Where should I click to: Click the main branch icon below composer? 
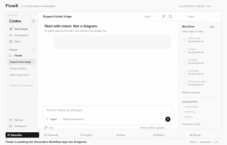tap(46, 128)
